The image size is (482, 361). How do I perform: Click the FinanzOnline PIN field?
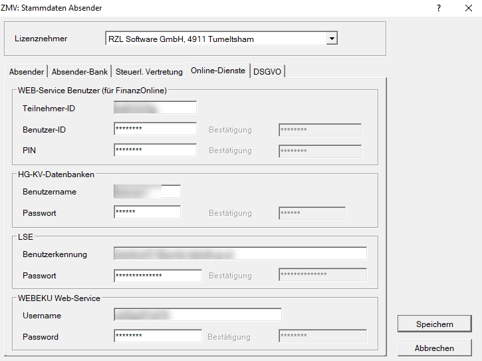[x=155, y=151]
